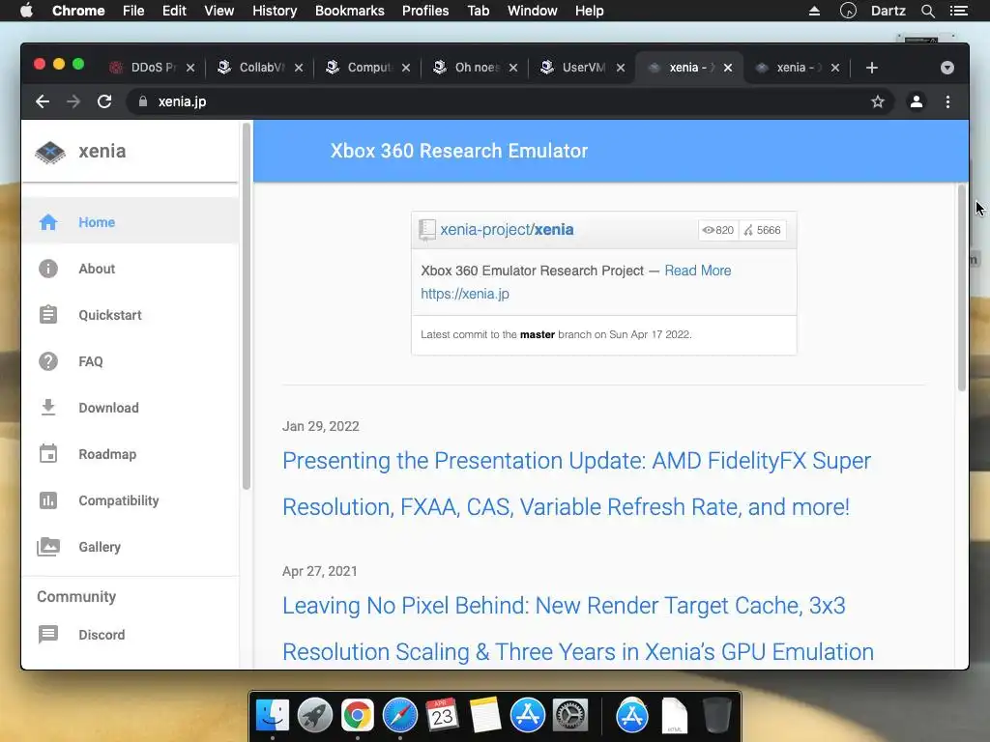The image size is (990, 742).
Task: Click the sidebar vertical scrollbar
Action: 246,306
